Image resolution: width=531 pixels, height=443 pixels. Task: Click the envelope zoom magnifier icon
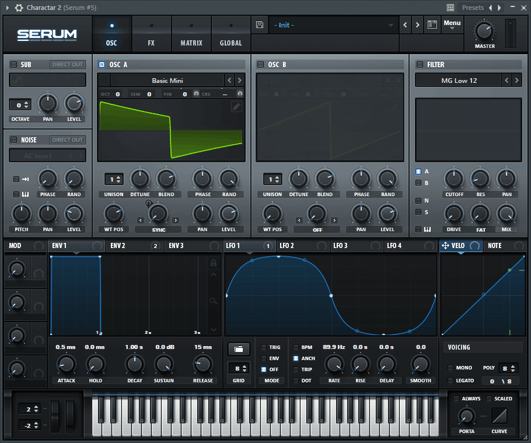pyautogui.click(x=214, y=301)
